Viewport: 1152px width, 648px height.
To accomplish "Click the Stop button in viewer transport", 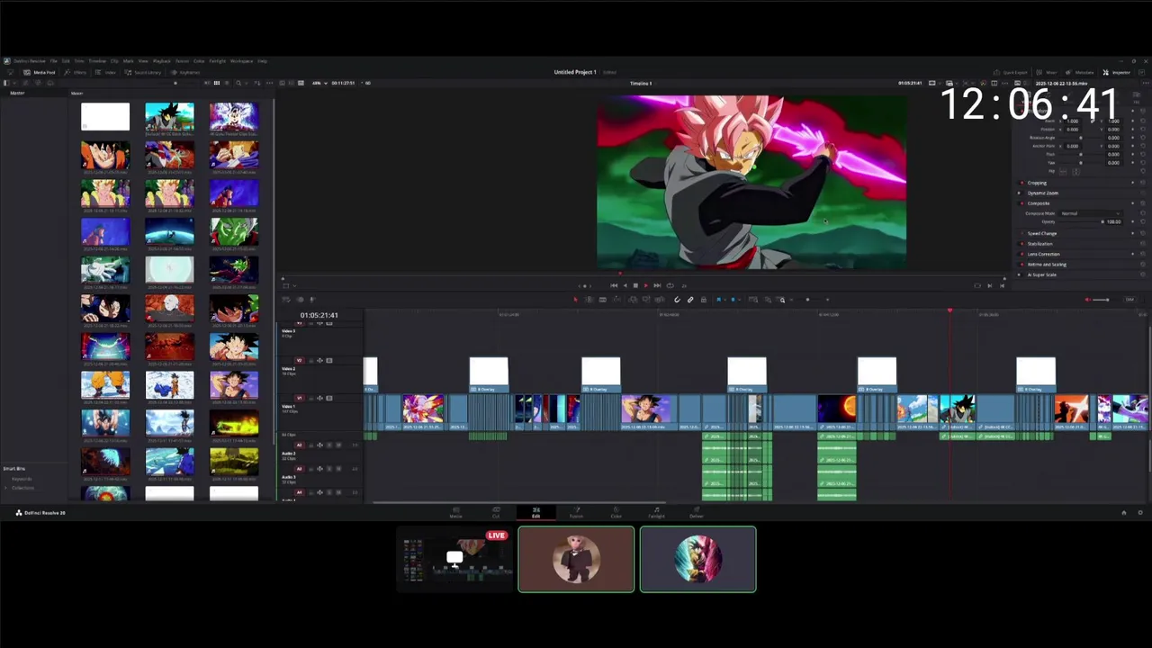I will [x=635, y=285].
